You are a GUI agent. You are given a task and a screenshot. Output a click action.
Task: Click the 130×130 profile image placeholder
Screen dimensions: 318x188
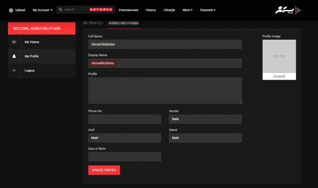pyautogui.click(x=279, y=56)
